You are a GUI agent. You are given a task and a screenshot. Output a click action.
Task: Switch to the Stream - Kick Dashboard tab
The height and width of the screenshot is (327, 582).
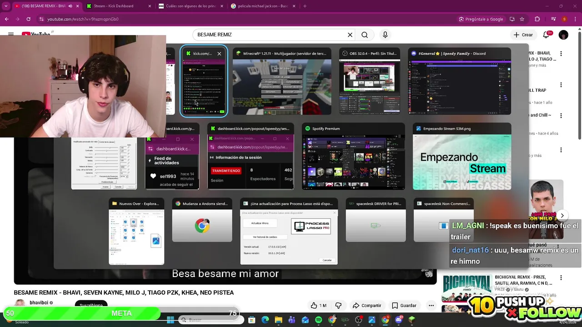click(x=118, y=6)
